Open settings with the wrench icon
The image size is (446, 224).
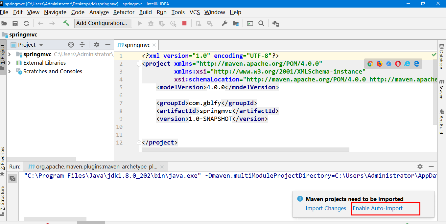224,23
